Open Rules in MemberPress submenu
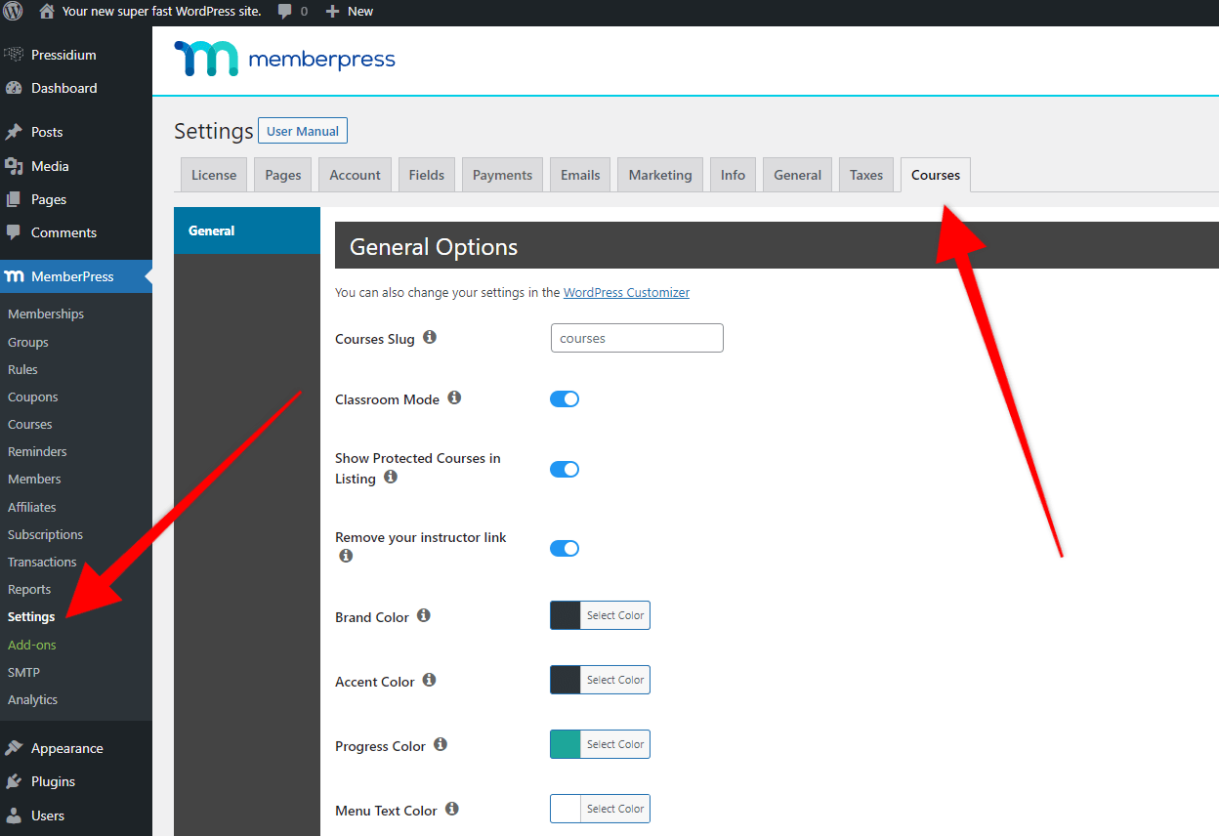 pyautogui.click(x=22, y=369)
